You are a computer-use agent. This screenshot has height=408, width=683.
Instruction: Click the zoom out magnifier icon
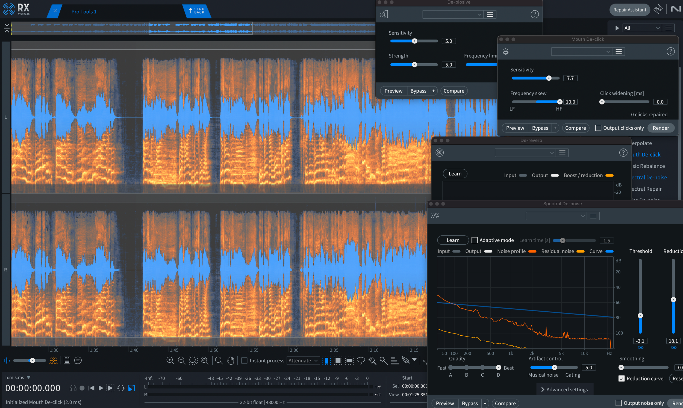coord(182,360)
